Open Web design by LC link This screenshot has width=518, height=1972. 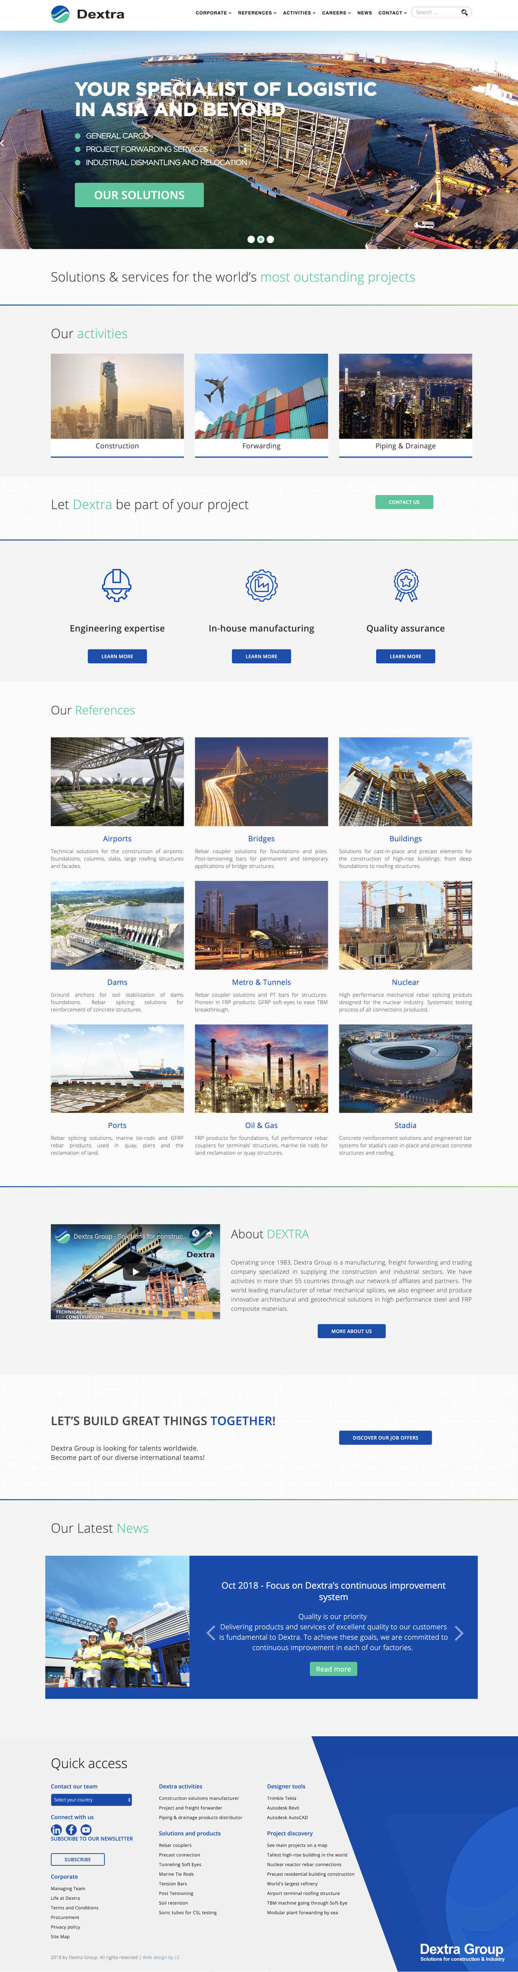tap(161, 1958)
